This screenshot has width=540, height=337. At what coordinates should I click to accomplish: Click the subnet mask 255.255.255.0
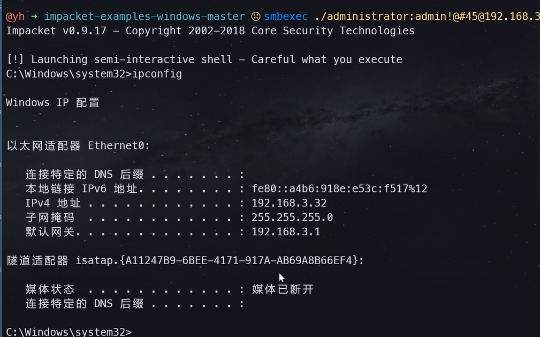[x=292, y=218]
